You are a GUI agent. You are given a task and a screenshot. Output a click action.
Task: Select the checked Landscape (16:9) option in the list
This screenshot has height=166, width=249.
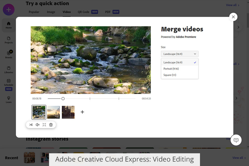[x=179, y=63]
